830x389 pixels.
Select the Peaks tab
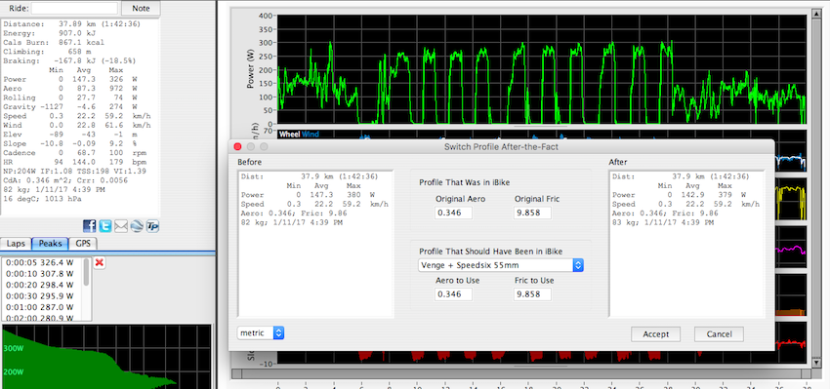pos(50,244)
